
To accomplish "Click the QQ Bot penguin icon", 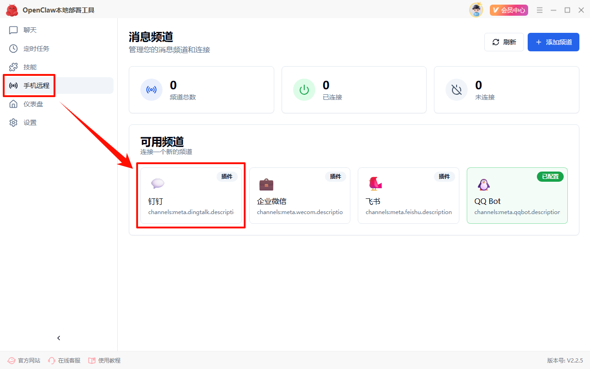I will [x=483, y=184].
